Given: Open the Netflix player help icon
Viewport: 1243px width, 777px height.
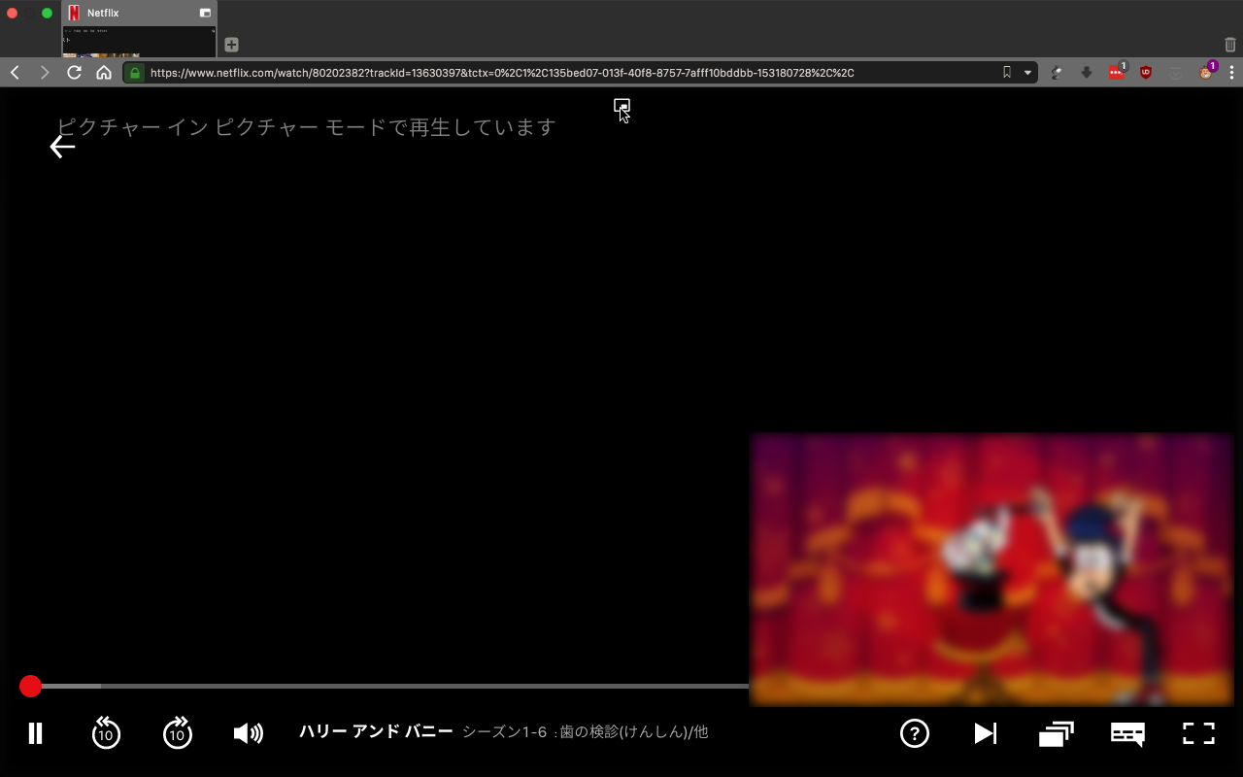Looking at the screenshot, I should click(915, 733).
